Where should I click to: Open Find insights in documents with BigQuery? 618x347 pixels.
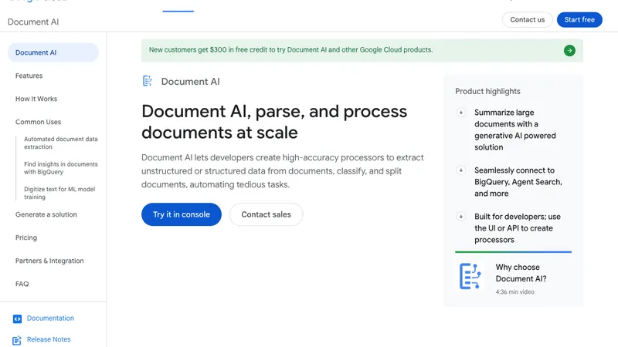61,168
